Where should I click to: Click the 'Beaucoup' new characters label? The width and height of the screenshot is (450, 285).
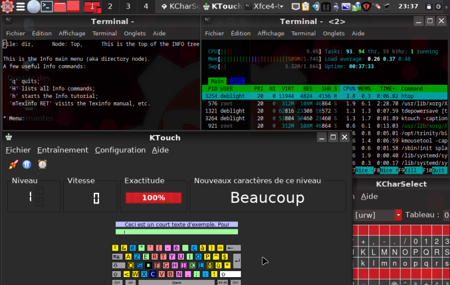coord(267,197)
